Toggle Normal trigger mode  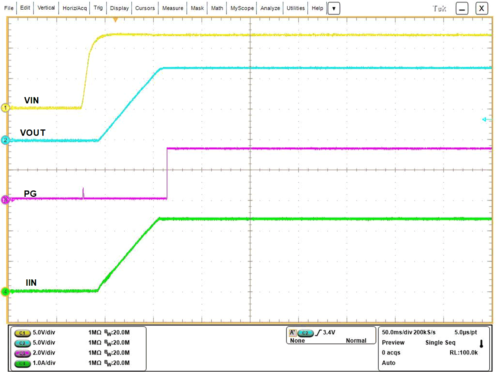point(356,340)
